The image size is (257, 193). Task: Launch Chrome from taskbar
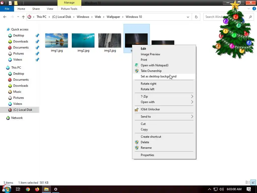click(28, 189)
